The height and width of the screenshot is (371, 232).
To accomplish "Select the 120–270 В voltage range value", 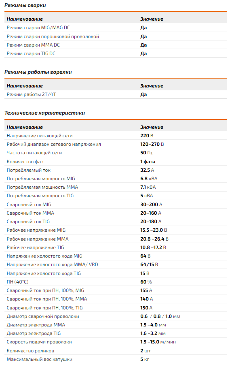I will pyautogui.click(x=152, y=144).
